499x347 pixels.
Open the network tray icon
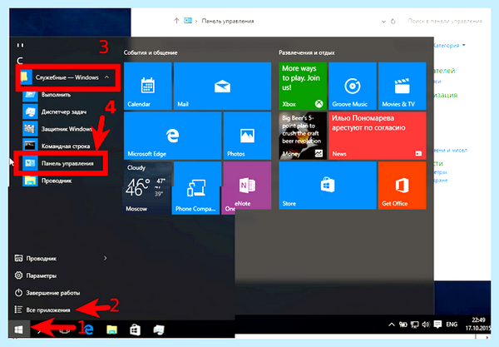(x=414, y=325)
